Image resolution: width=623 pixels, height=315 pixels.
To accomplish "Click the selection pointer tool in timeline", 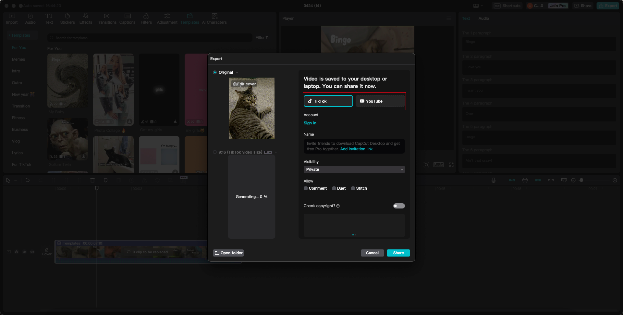I will [x=8, y=180].
